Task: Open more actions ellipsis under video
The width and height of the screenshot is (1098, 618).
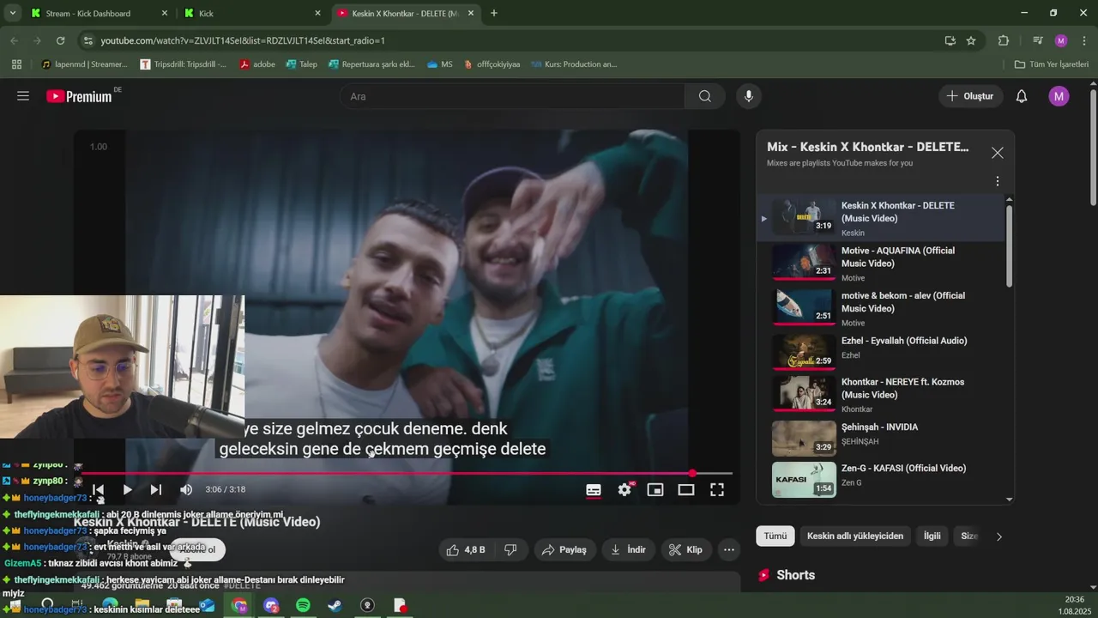Action: point(729,550)
